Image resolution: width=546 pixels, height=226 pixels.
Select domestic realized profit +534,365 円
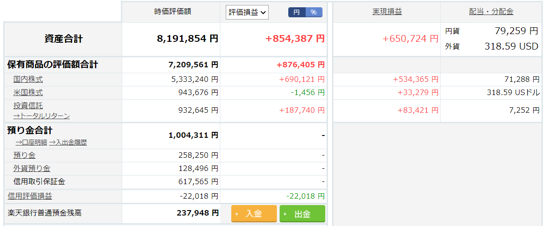point(416,80)
